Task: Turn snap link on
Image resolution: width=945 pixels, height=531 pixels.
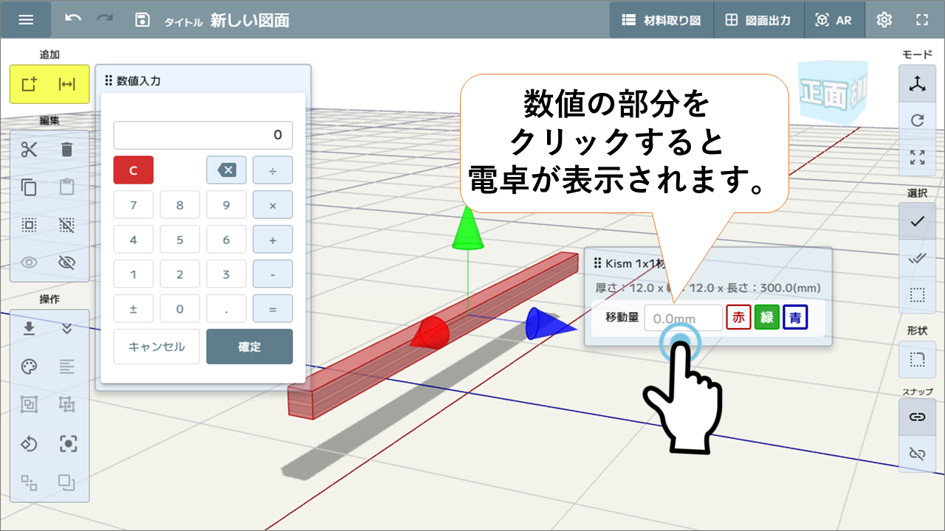Action: point(918,417)
